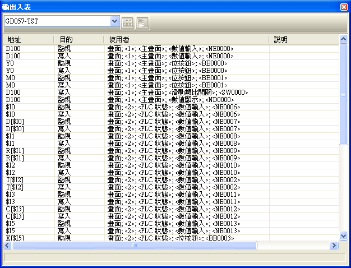
Task: Sort by the 地址 column header
Action: click(28, 40)
